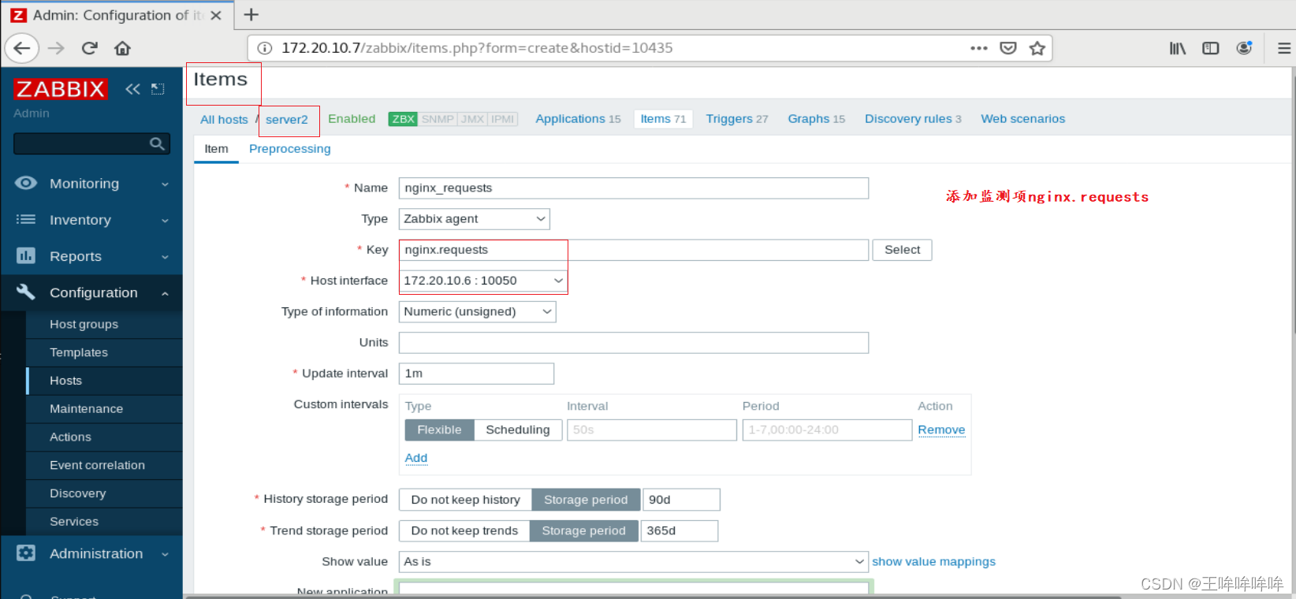The height and width of the screenshot is (599, 1296).
Task: Collapse the sidebar with double-chevron icon
Action: (x=132, y=89)
